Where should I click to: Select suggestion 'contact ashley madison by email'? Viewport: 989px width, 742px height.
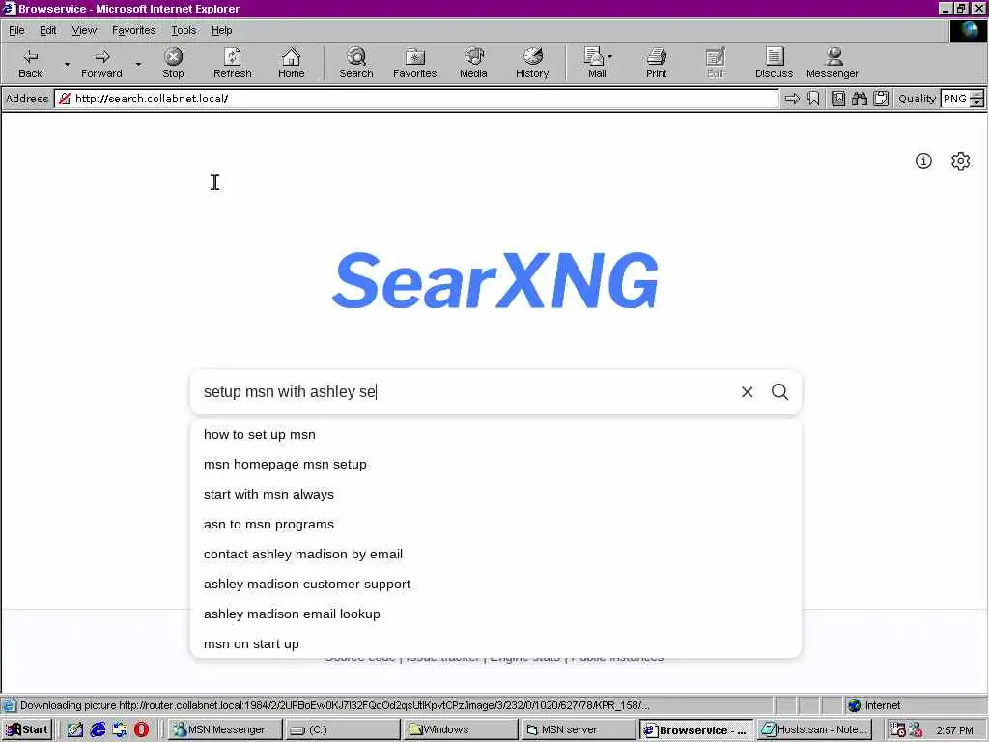click(495, 554)
